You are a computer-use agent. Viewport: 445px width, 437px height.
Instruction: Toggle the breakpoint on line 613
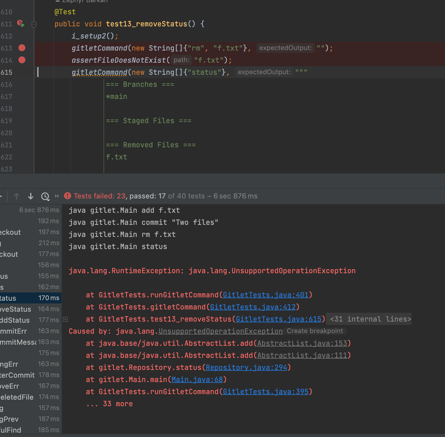(22, 48)
